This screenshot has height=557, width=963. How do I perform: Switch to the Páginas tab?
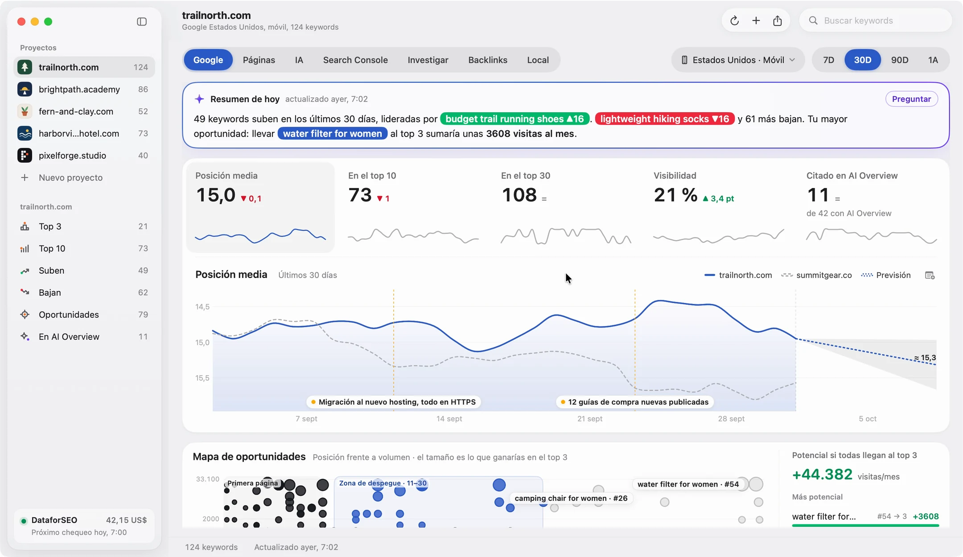[259, 60]
